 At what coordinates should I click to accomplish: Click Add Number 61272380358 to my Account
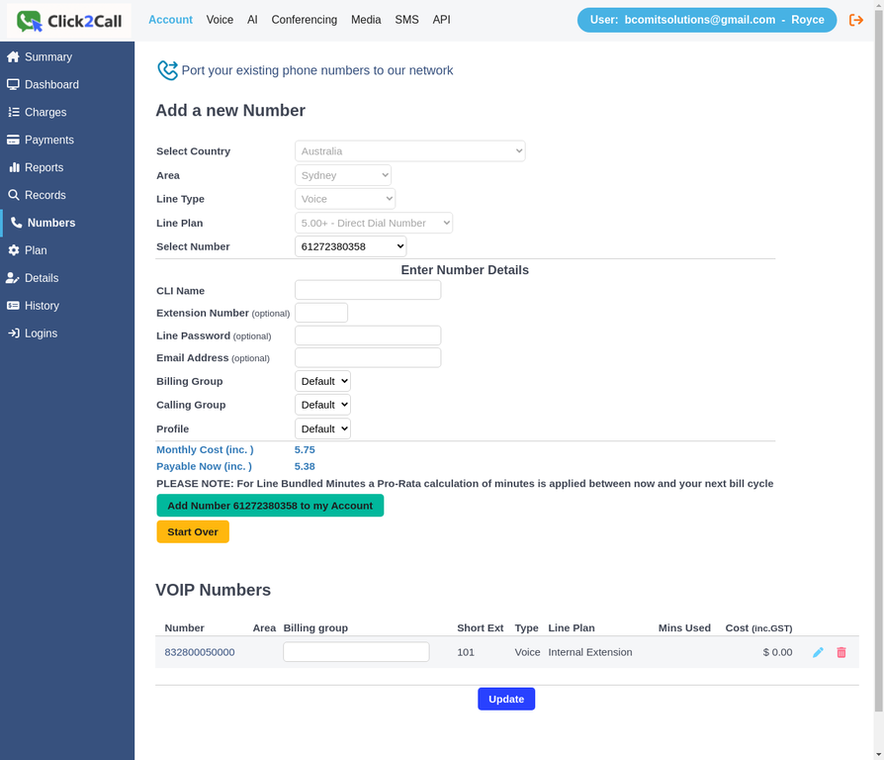click(x=270, y=505)
